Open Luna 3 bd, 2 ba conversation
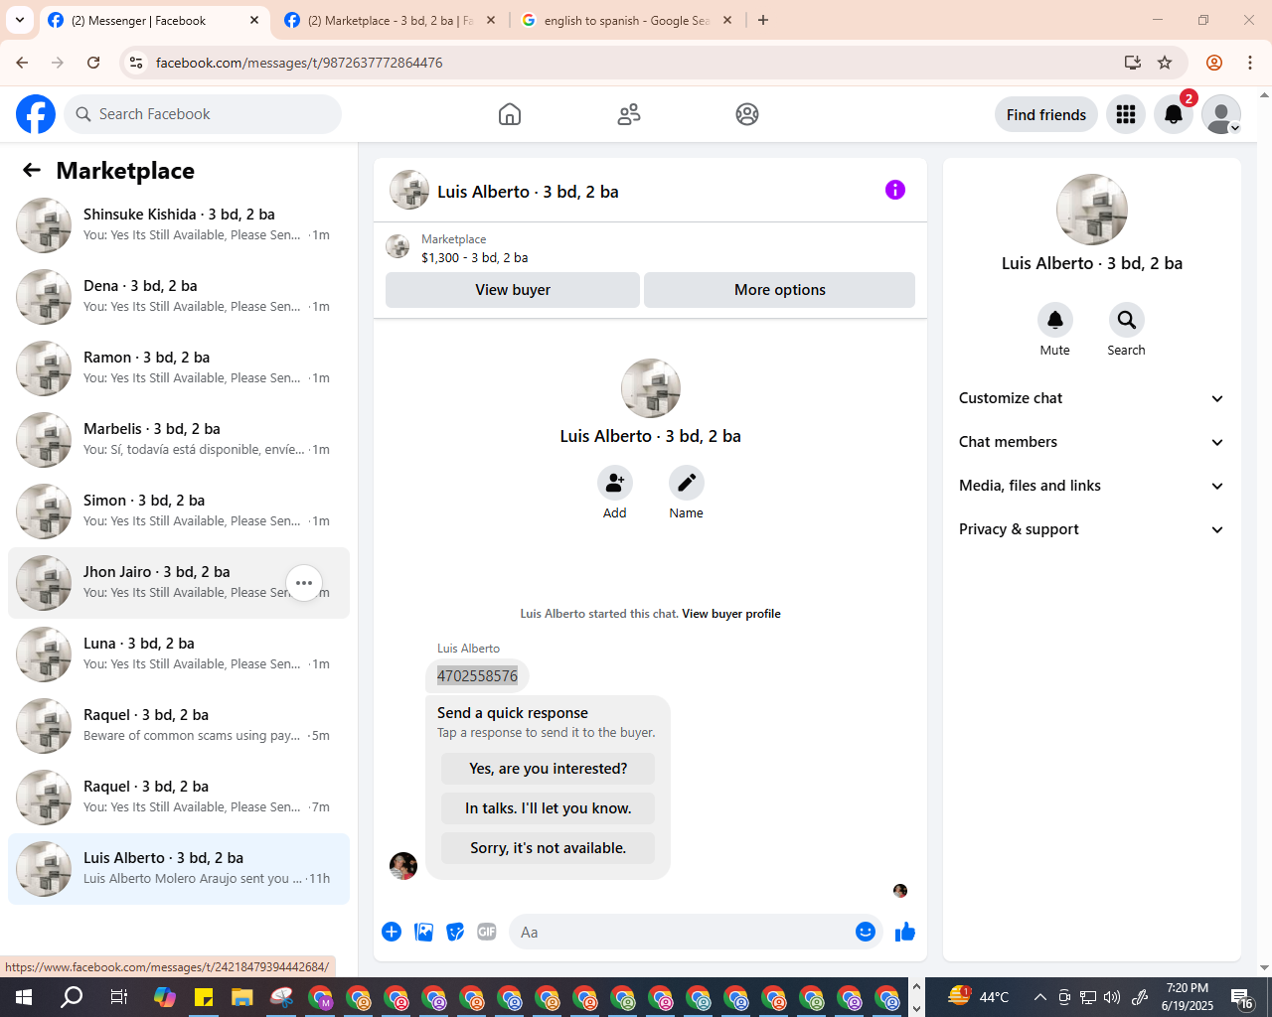This screenshot has height=1017, width=1272. pyautogui.click(x=179, y=654)
